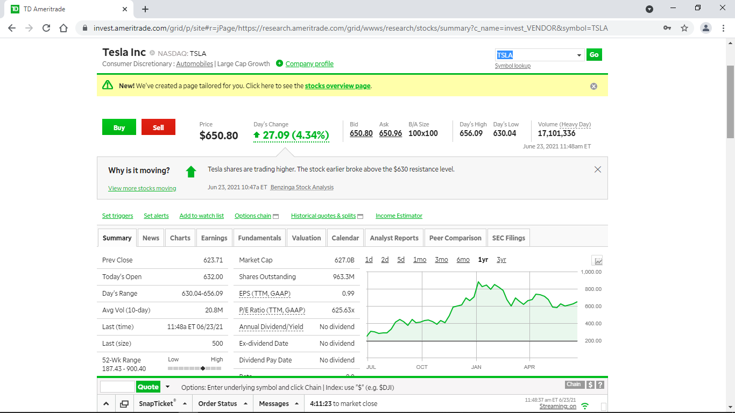Open View more stocks moving link
735x413 pixels.
(142, 188)
